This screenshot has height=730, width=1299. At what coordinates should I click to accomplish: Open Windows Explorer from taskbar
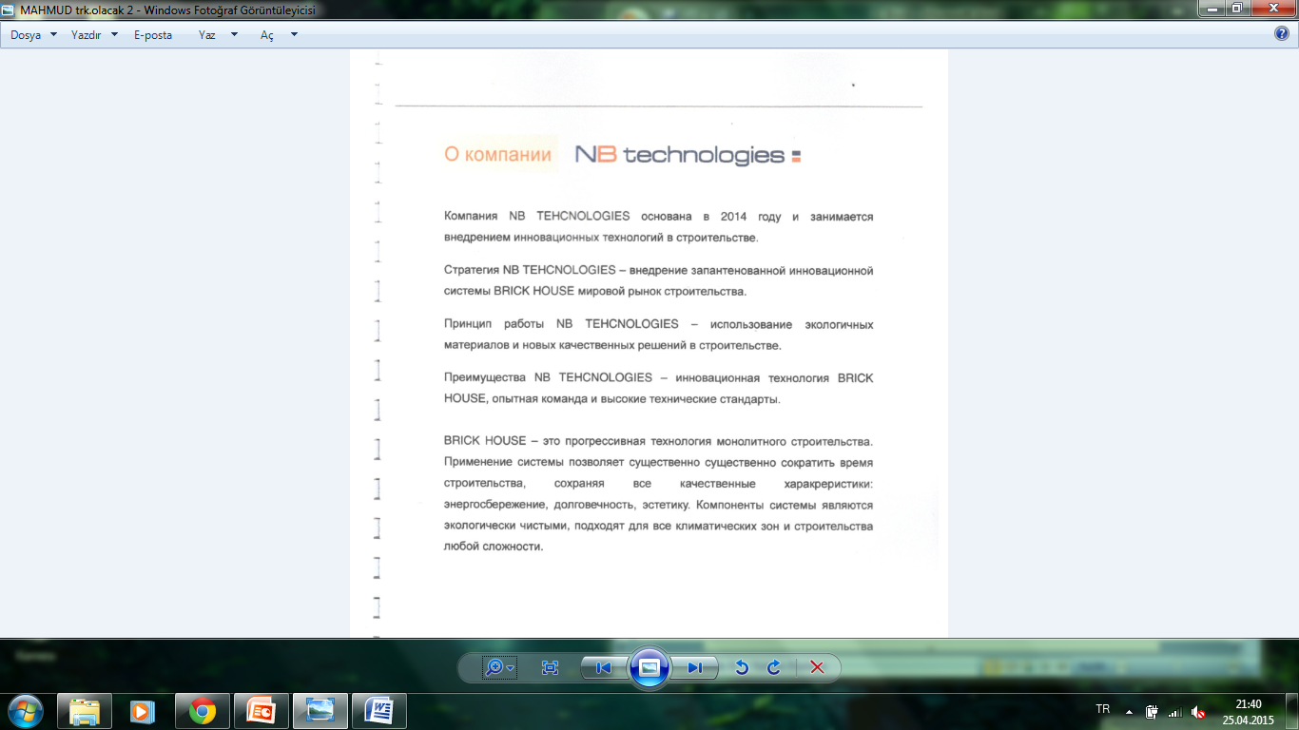tap(85, 711)
